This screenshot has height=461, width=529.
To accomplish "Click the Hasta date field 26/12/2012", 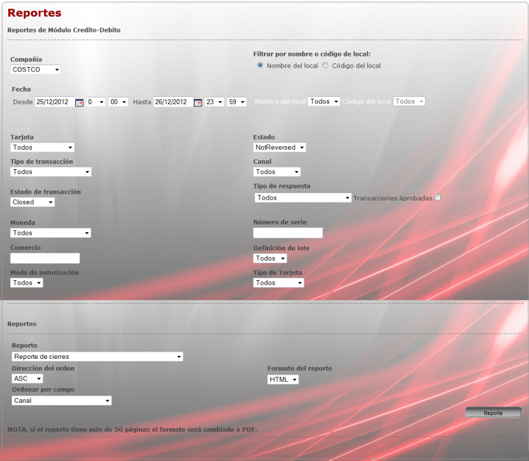I will pyautogui.click(x=173, y=102).
